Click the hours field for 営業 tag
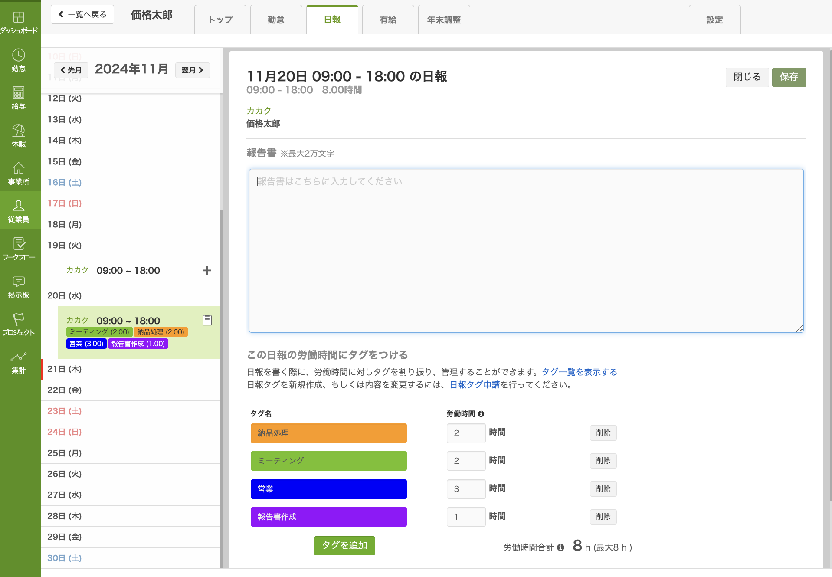Screen dimensions: 832x577 (465, 489)
